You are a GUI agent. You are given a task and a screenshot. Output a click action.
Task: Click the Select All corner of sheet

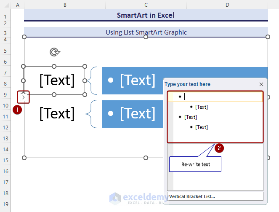6,5
